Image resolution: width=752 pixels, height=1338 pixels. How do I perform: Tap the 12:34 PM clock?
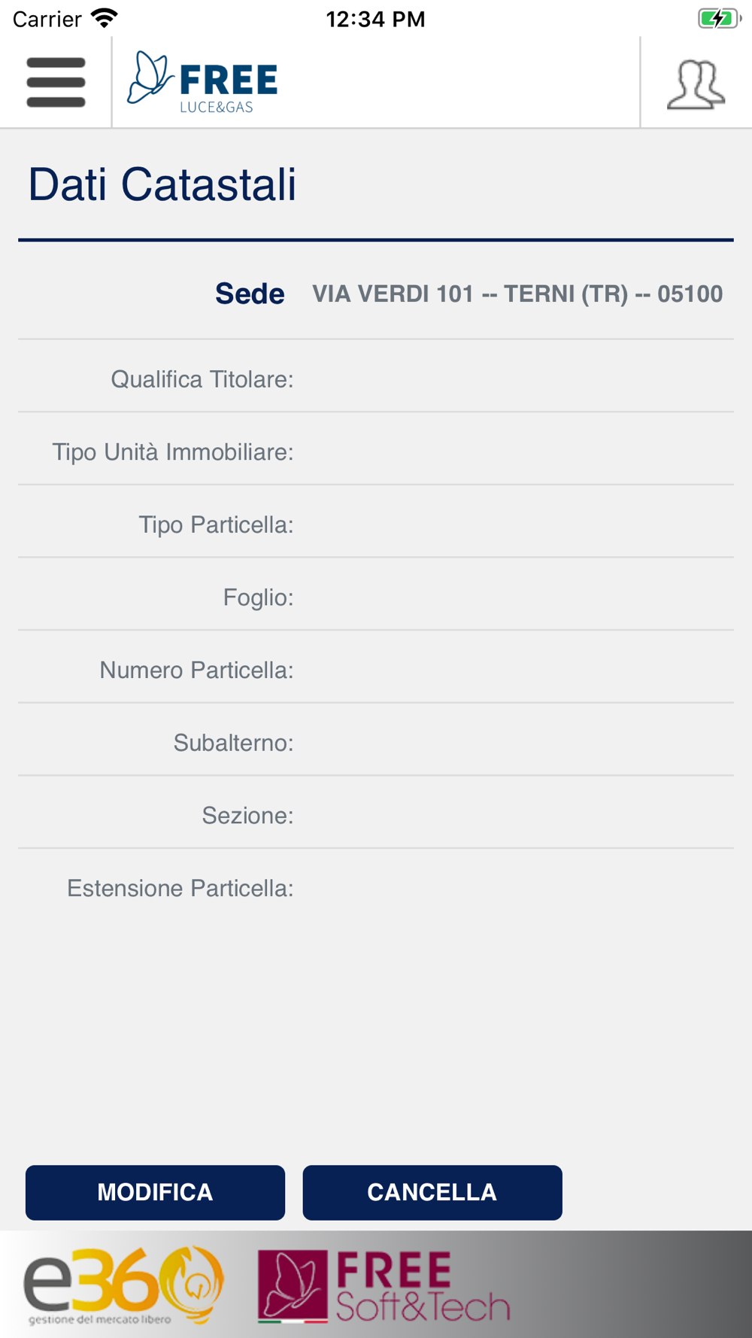(375, 19)
